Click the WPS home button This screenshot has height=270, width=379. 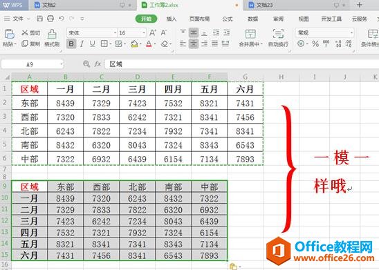point(14,5)
